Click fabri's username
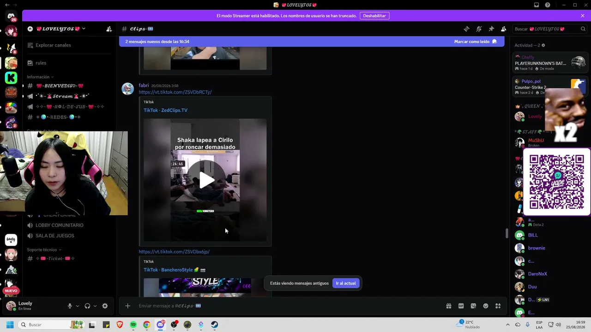 click(x=144, y=85)
